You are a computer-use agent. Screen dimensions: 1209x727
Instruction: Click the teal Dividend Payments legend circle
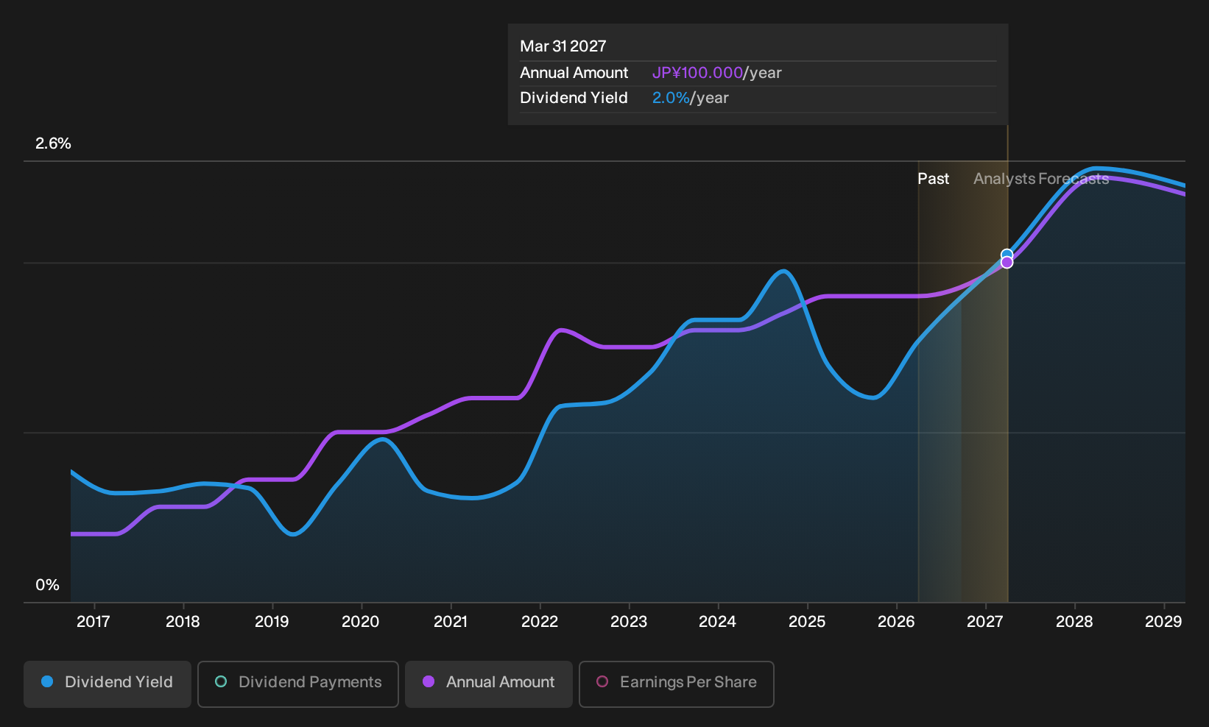coord(221,681)
